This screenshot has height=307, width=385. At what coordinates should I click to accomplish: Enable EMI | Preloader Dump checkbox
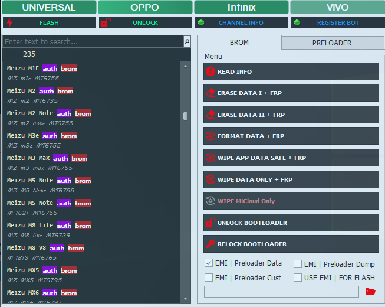pyautogui.click(x=298, y=264)
